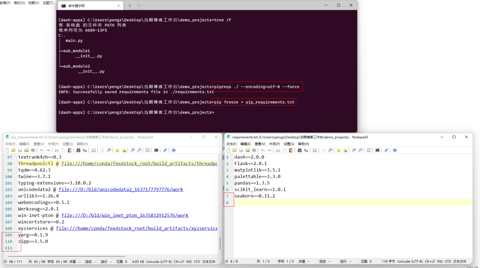The height and width of the screenshot is (268, 480).
Task: Click add-to-favorites star-plus in requirements.txt window
Action: 345,150
